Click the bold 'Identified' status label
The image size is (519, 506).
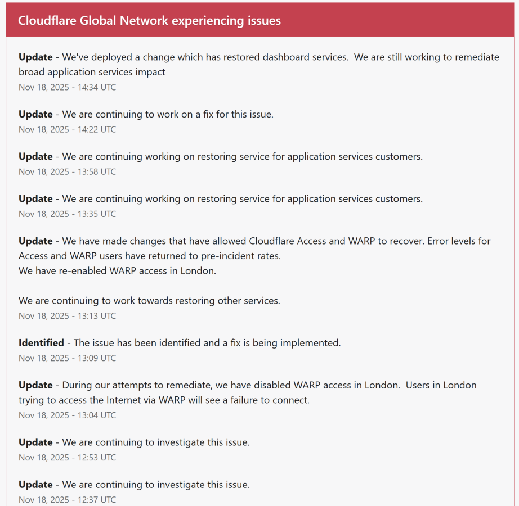pos(41,343)
